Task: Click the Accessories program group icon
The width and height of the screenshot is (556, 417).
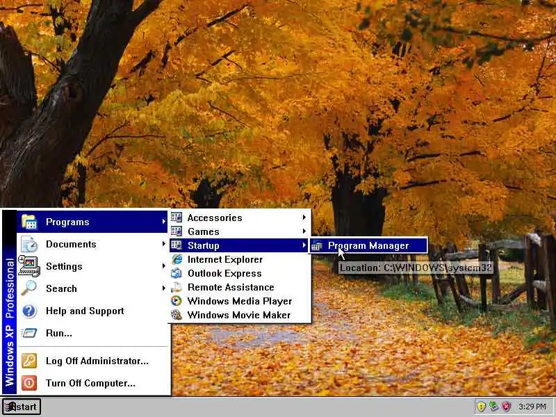Action: (x=177, y=218)
